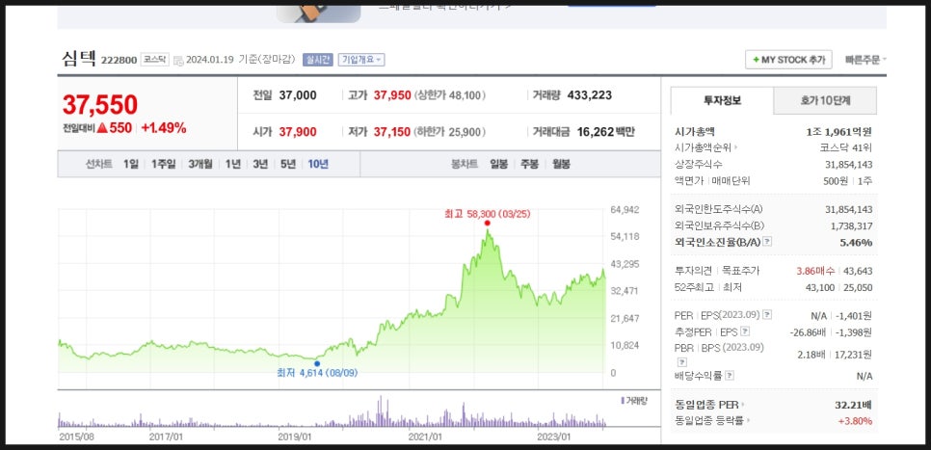Viewport: 931px width, 450px height.
Task: Open help icon next to PER EPS(2023.09)
Action: pos(767,315)
